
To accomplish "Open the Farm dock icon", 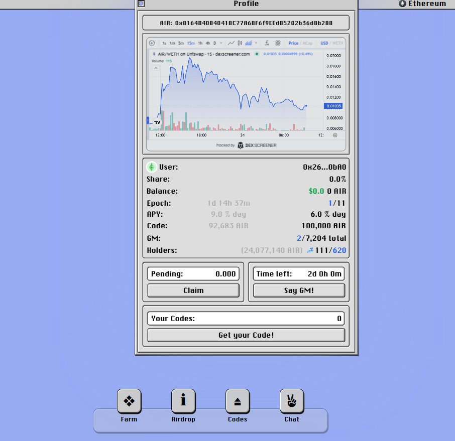I will coord(129,401).
